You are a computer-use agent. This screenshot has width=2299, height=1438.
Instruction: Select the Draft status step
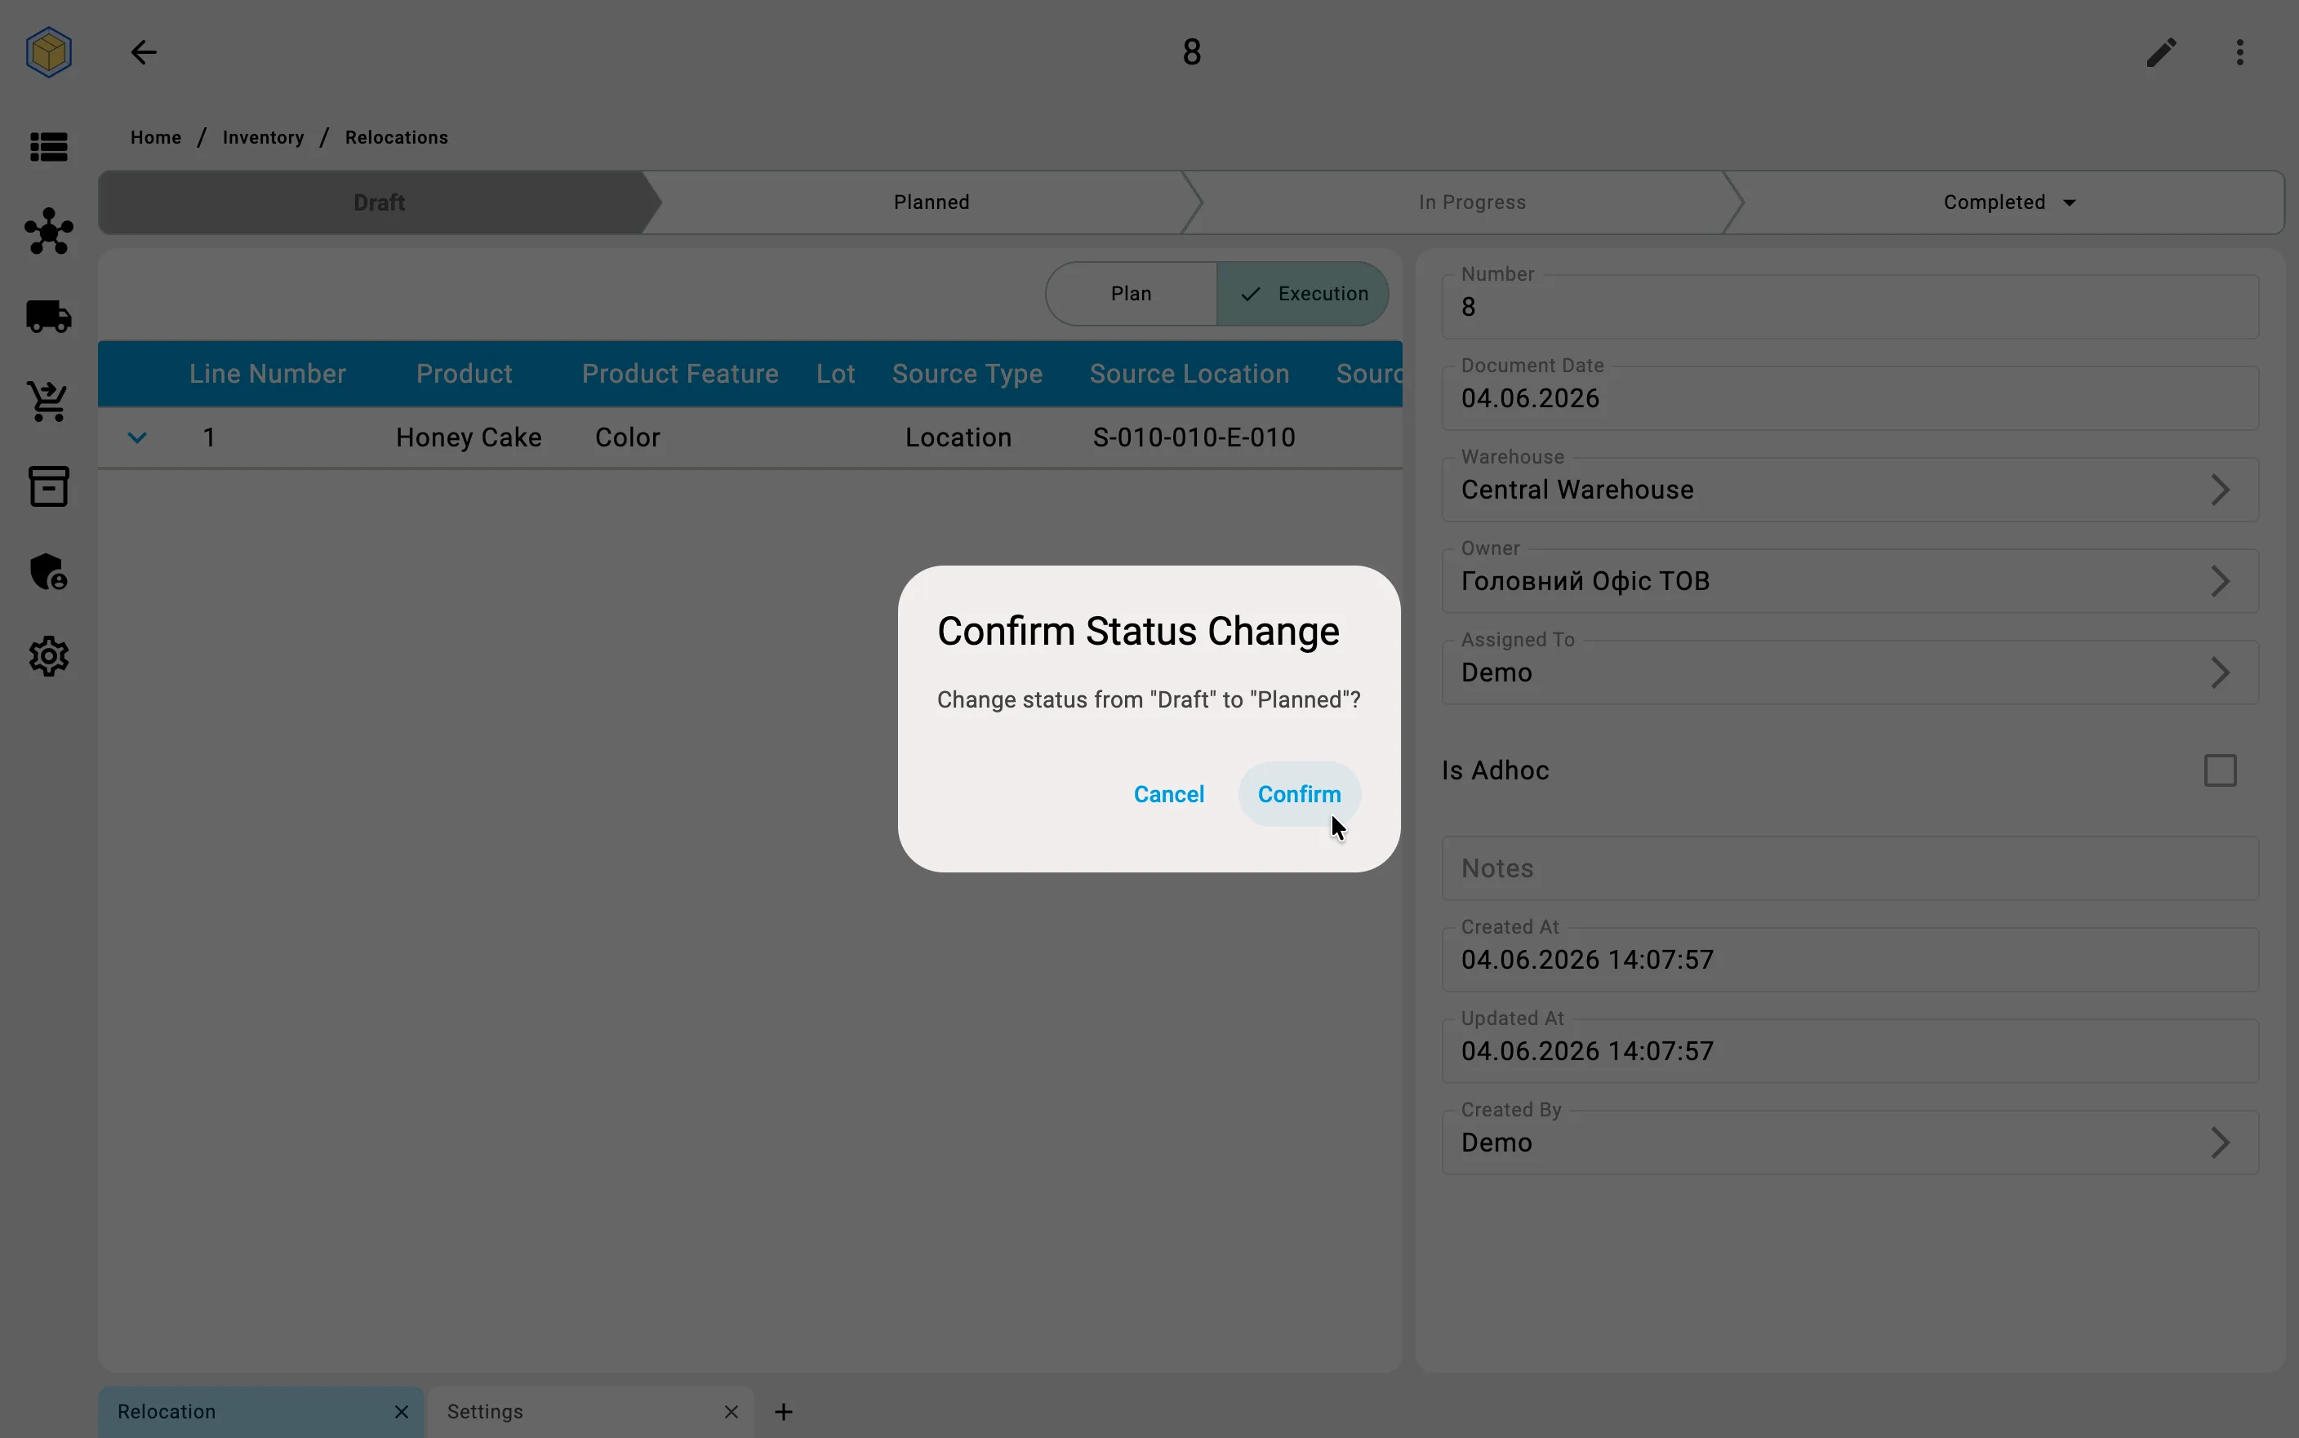point(379,202)
